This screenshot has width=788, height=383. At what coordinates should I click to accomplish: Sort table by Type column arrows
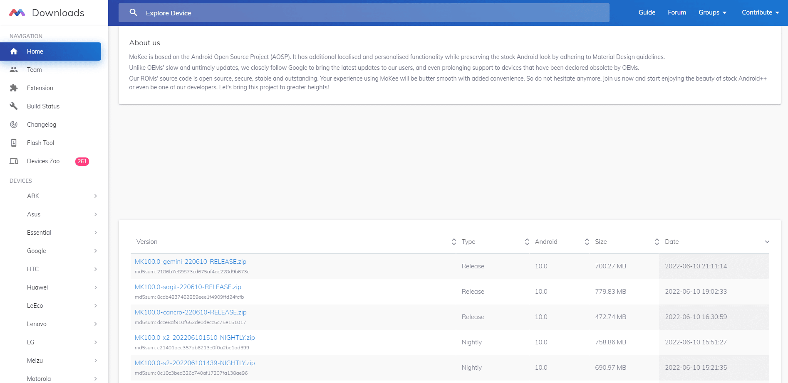pyautogui.click(x=527, y=242)
